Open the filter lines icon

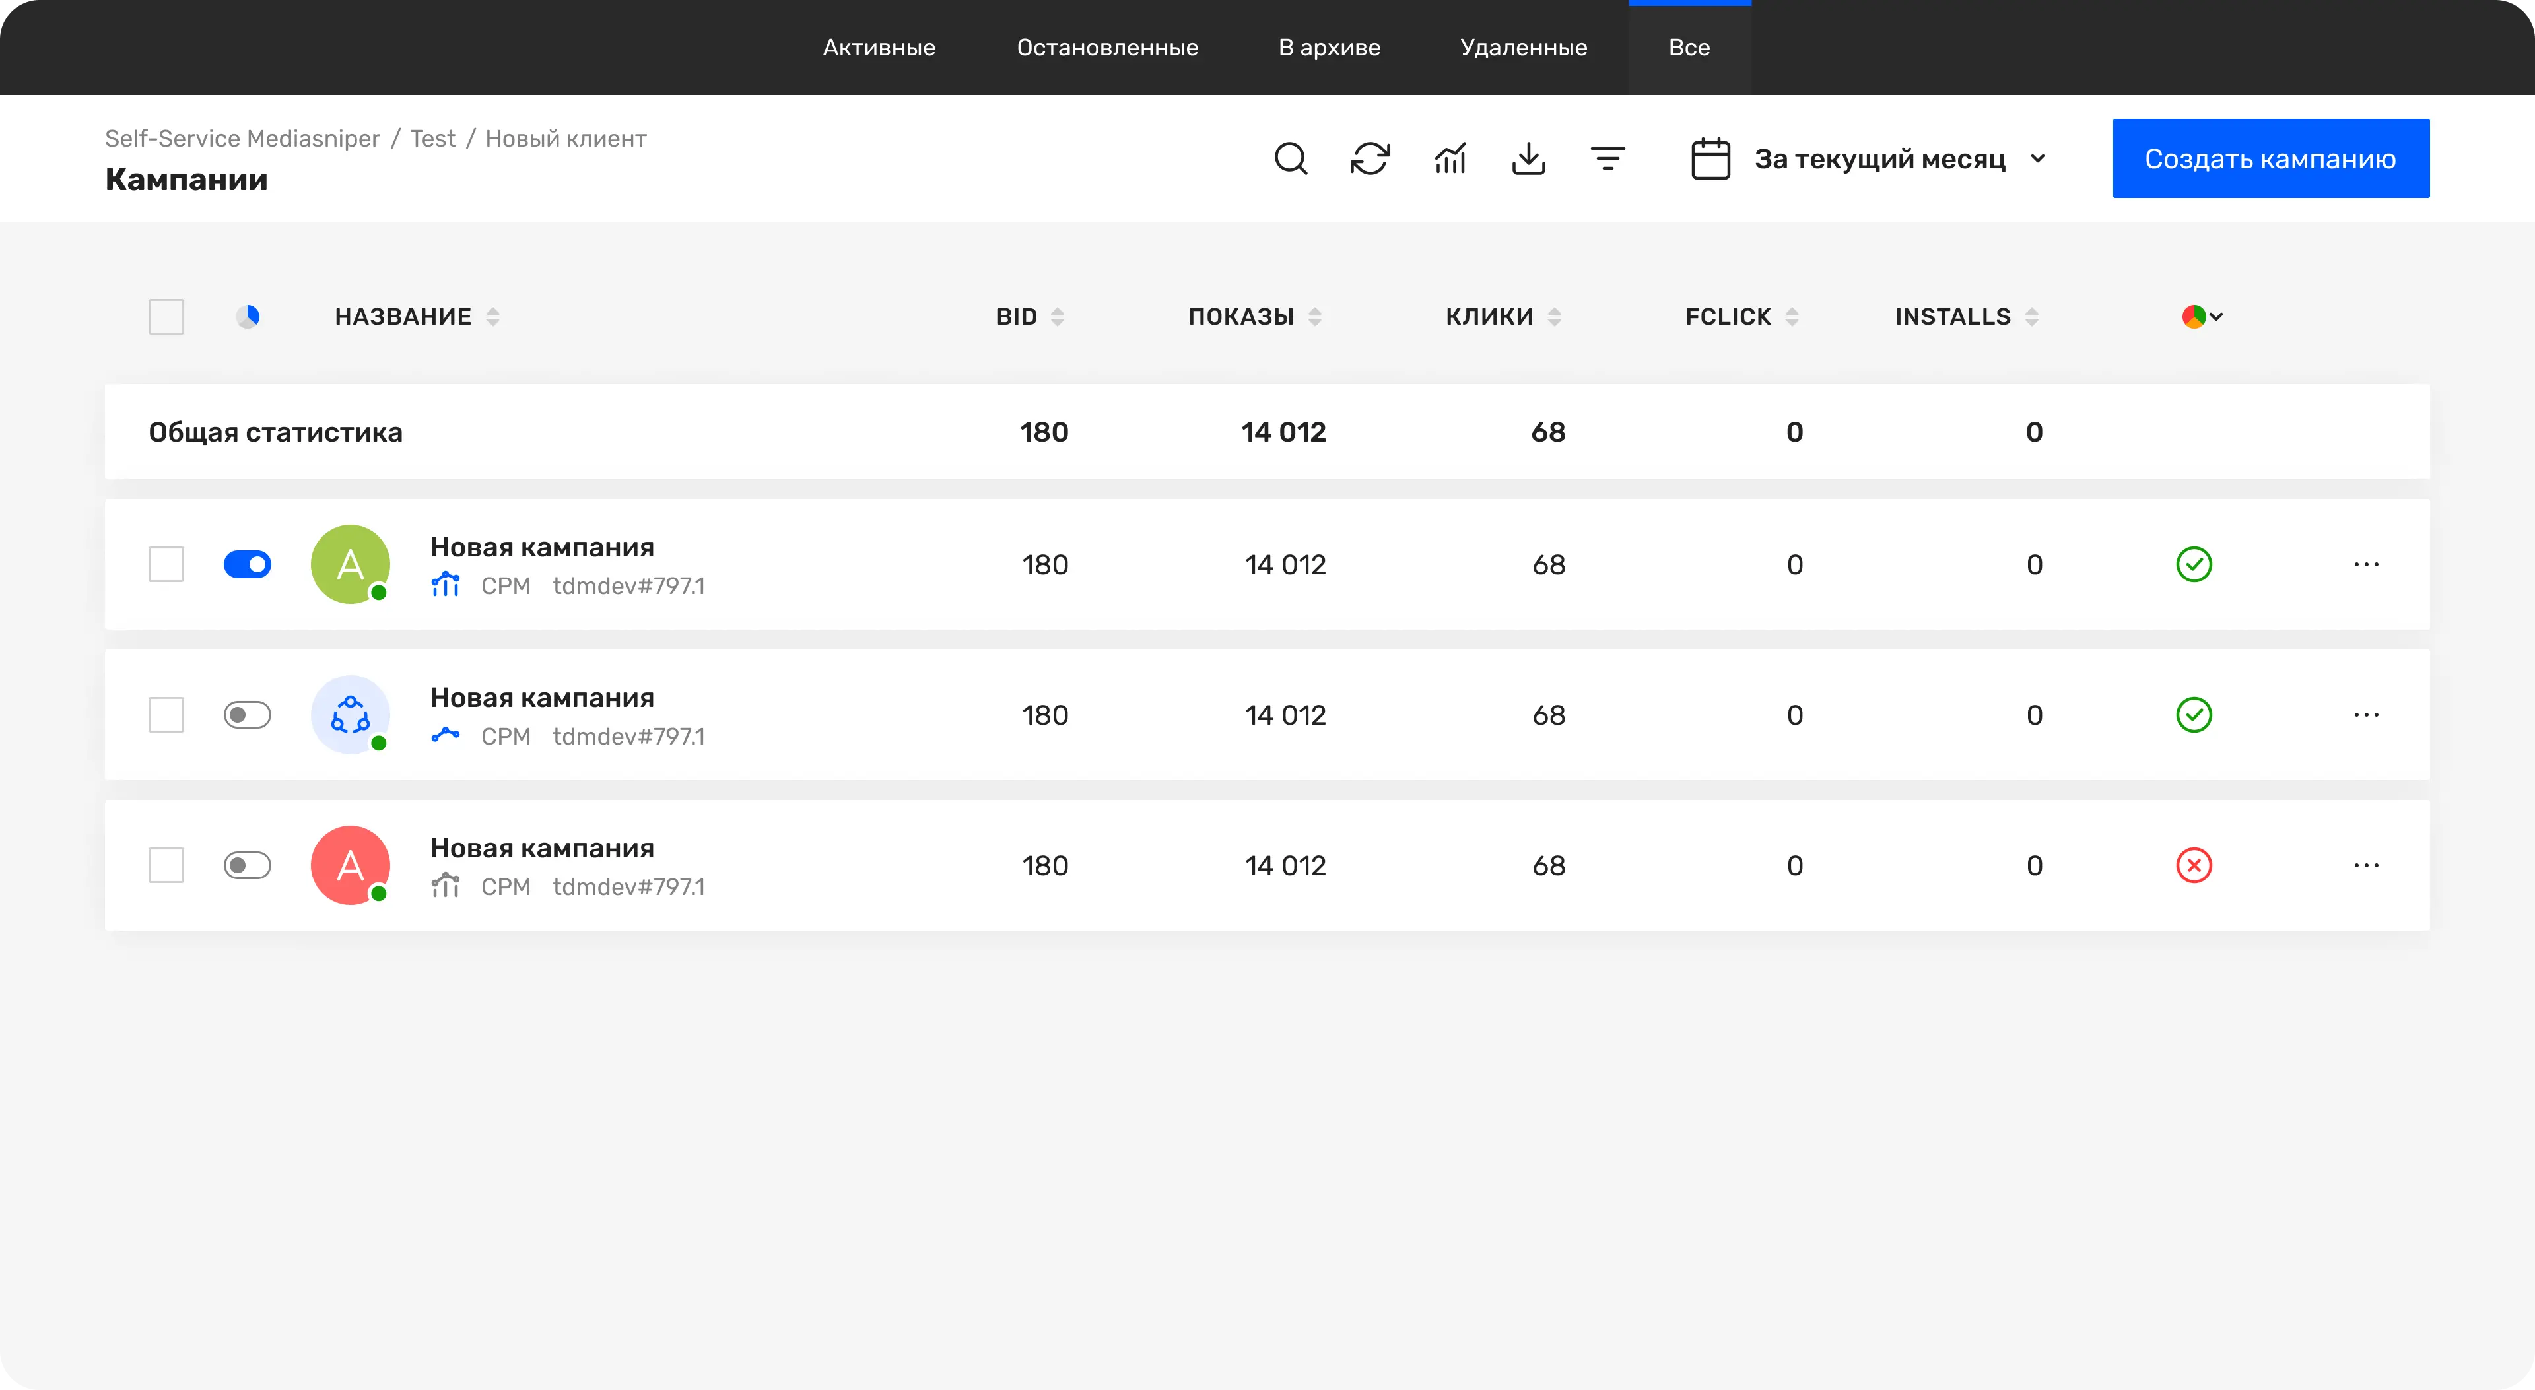click(1607, 158)
